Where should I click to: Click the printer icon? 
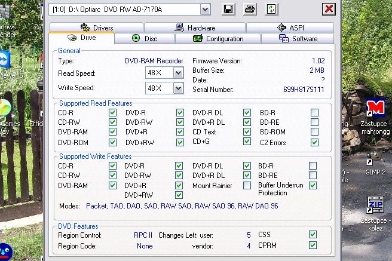click(250, 10)
